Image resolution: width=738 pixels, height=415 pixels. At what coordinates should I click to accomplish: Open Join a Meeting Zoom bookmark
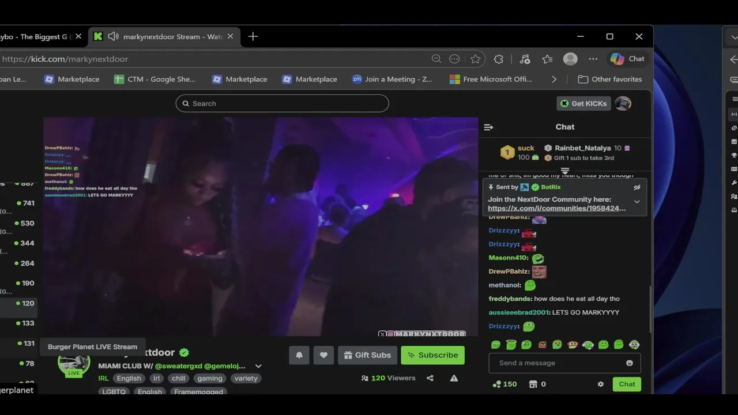click(x=392, y=79)
